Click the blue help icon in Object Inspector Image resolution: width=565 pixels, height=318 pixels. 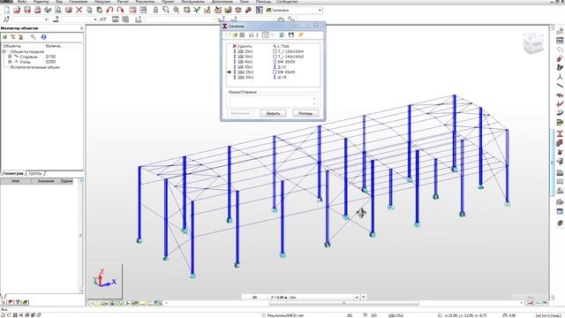click(43, 37)
